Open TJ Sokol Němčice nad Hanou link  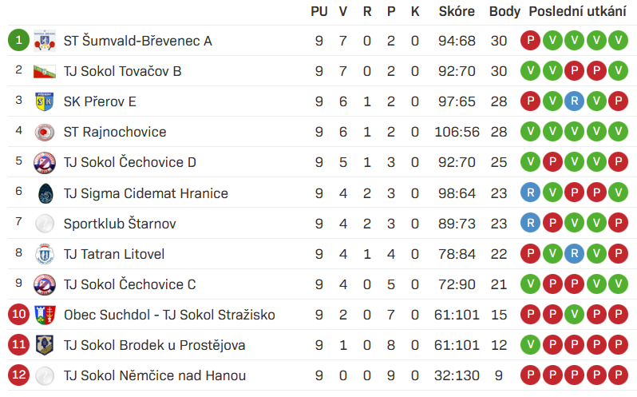click(x=155, y=375)
